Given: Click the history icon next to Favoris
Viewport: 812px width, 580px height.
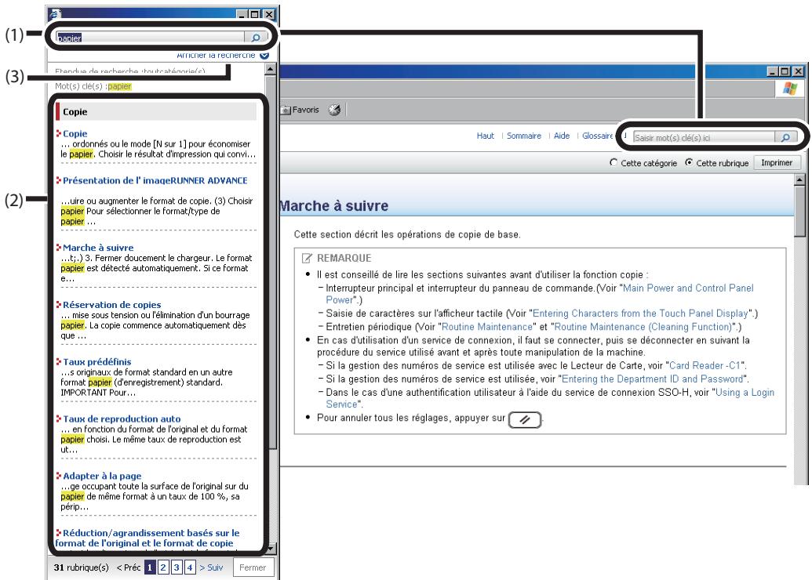Looking at the screenshot, I should 334,110.
